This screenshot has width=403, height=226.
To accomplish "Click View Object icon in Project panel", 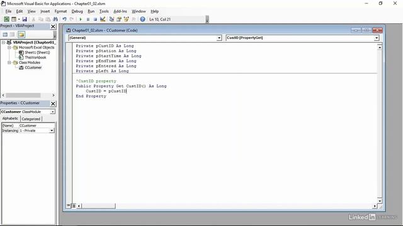I will point(13,35).
